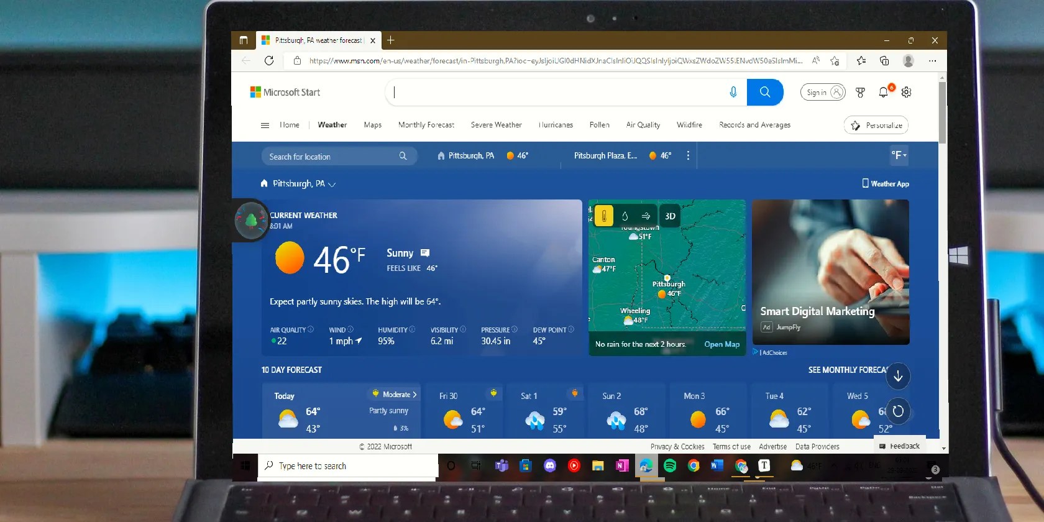
Task: Open Spotify from the taskbar
Action: pos(670,465)
